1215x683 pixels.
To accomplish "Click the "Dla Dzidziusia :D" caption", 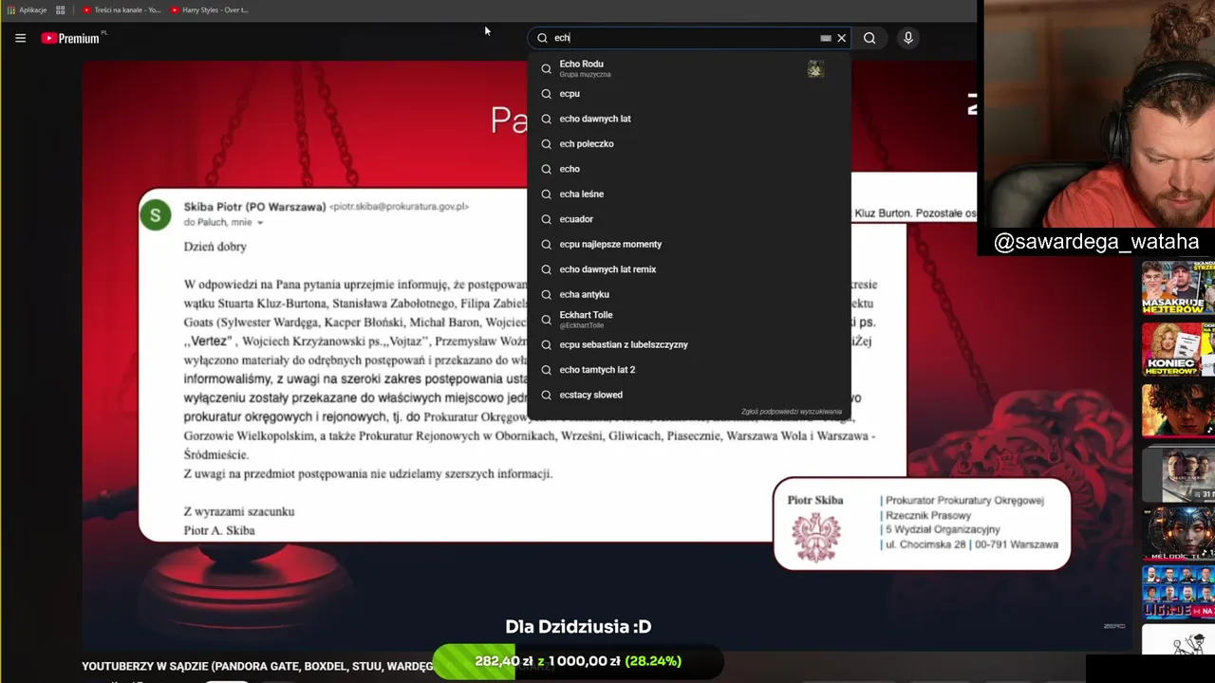I will click(x=578, y=626).
